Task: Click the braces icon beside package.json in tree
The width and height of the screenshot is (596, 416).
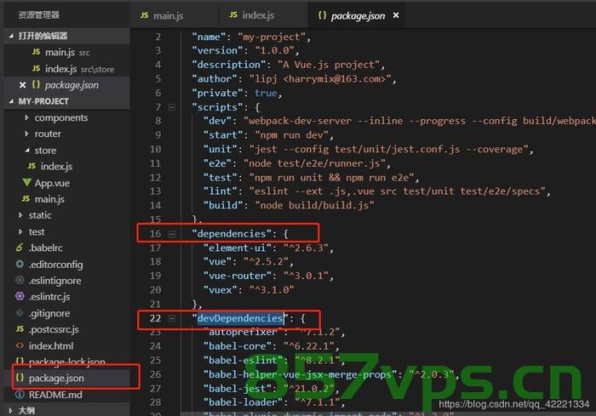Action: point(20,378)
